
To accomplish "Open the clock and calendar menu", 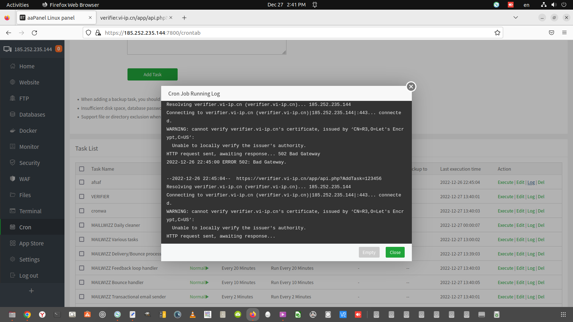I will click(x=286, y=5).
